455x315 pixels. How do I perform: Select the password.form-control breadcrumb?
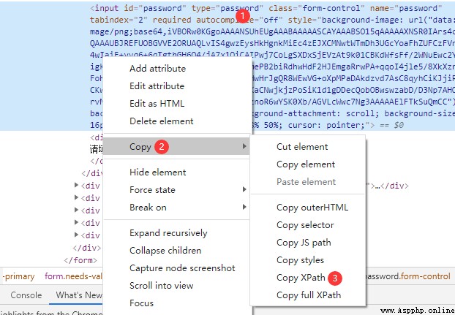tap(408, 276)
